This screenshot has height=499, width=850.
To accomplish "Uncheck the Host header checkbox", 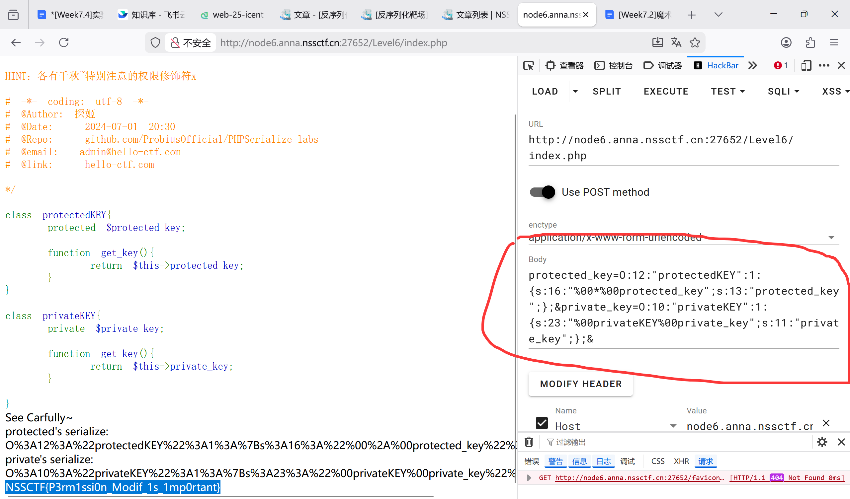I will click(x=542, y=423).
